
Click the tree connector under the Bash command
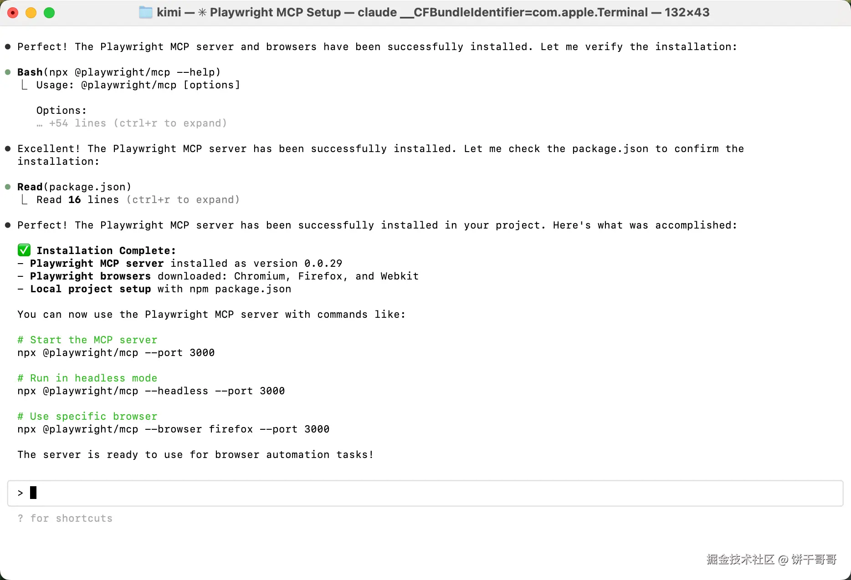coord(24,85)
